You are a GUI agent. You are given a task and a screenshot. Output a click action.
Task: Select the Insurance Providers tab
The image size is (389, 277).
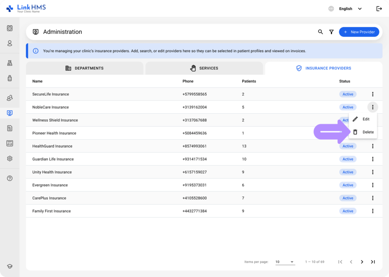point(324,68)
